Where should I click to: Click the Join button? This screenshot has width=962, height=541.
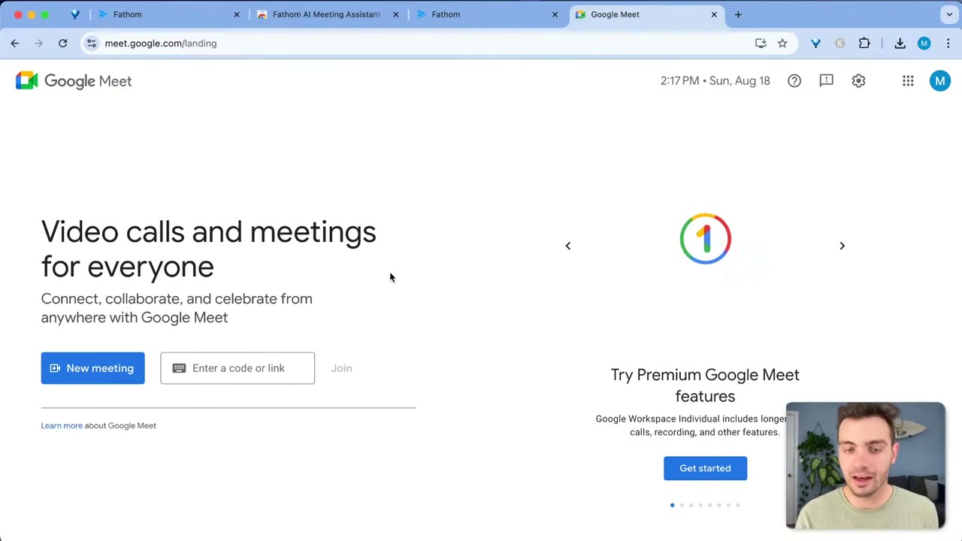[x=341, y=368]
